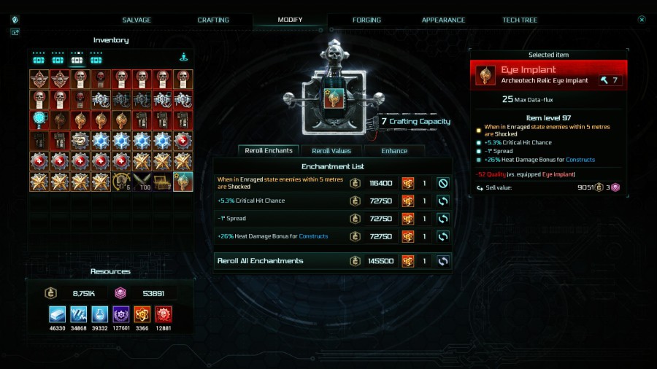
Task: Select the red plasma resource icon
Action: coord(164,314)
